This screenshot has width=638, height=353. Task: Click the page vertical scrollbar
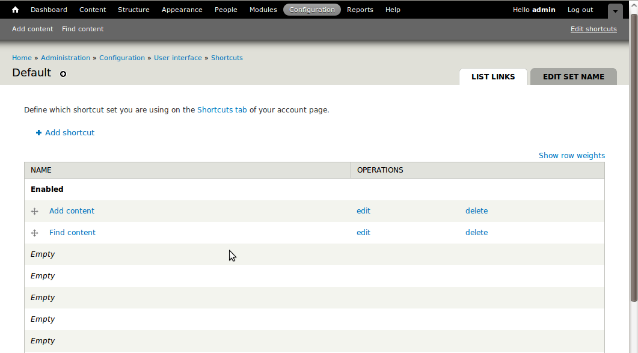634,158
